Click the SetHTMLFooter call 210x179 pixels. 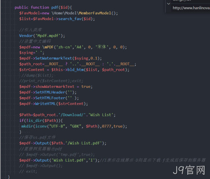(50, 98)
